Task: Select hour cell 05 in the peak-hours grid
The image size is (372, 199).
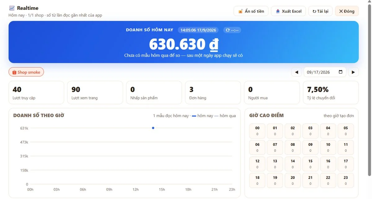Action: pyautogui.click(x=346, y=131)
